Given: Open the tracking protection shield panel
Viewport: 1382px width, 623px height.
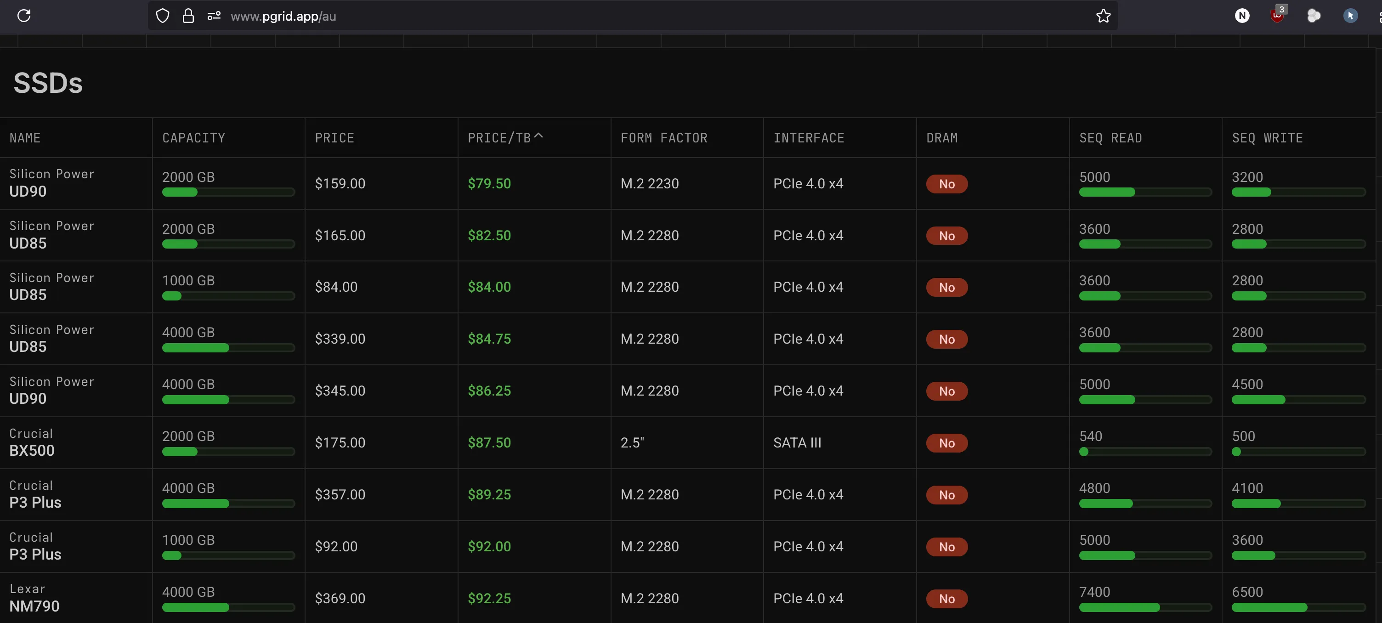Looking at the screenshot, I should coord(162,16).
